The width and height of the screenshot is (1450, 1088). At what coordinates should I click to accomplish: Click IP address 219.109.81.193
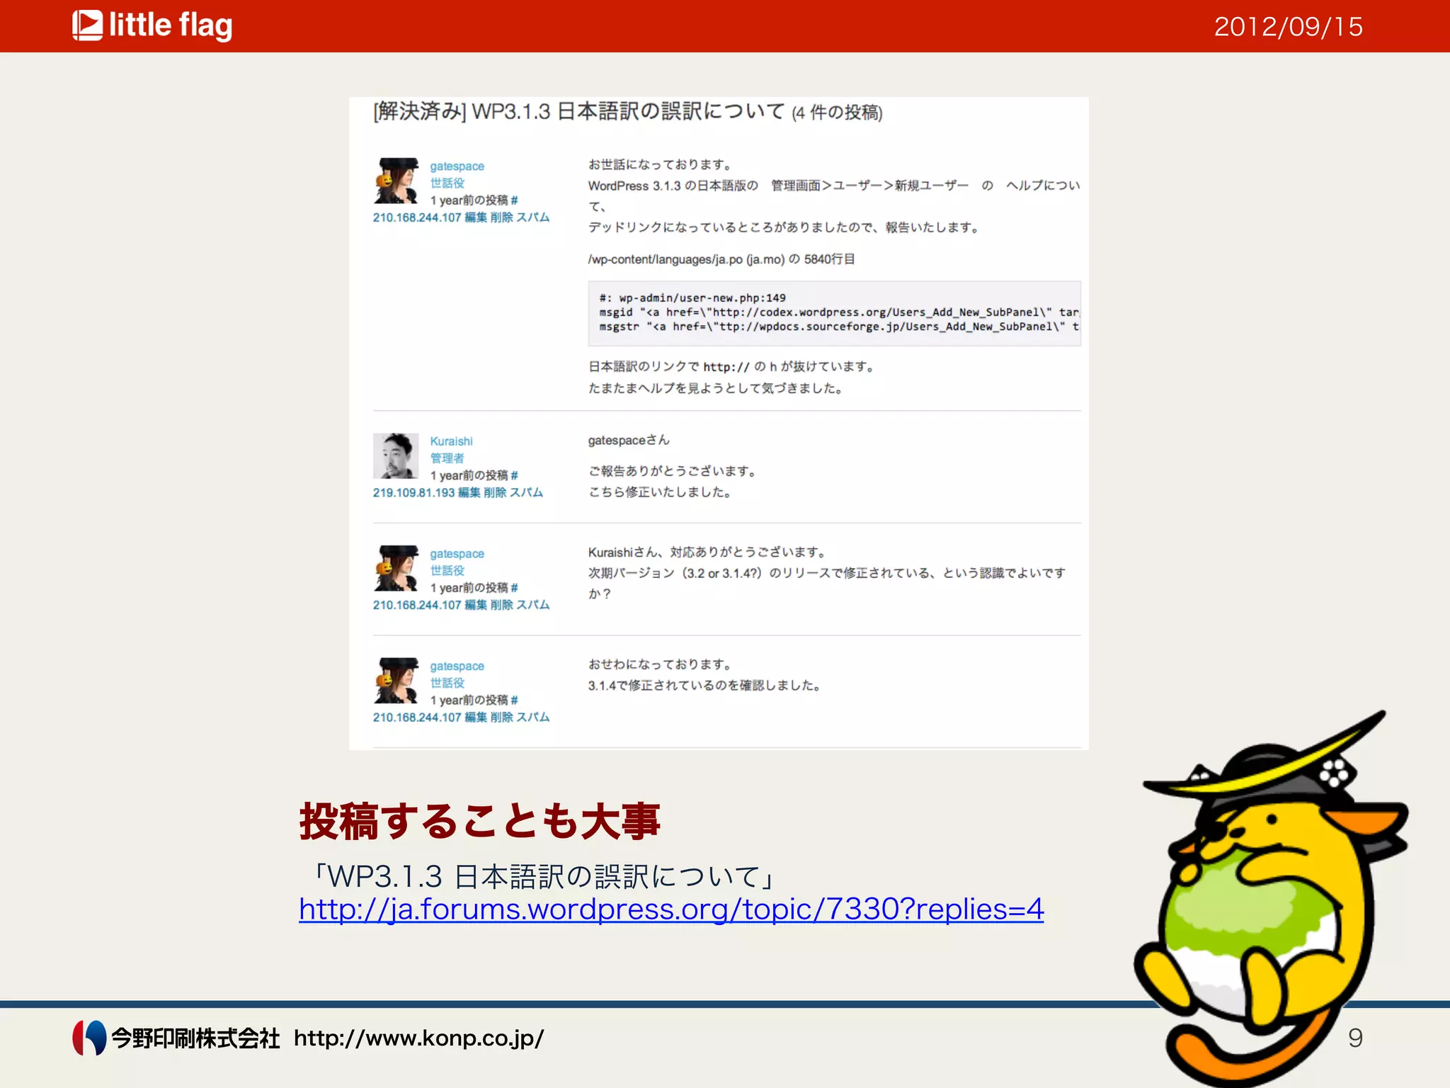tap(413, 492)
